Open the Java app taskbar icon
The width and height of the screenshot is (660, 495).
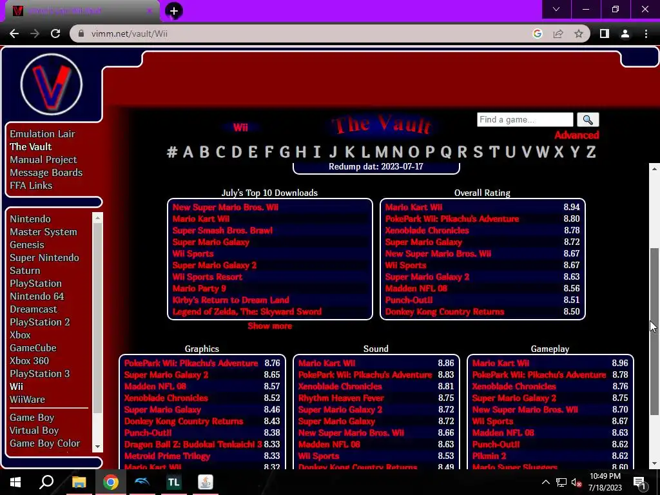(206, 482)
